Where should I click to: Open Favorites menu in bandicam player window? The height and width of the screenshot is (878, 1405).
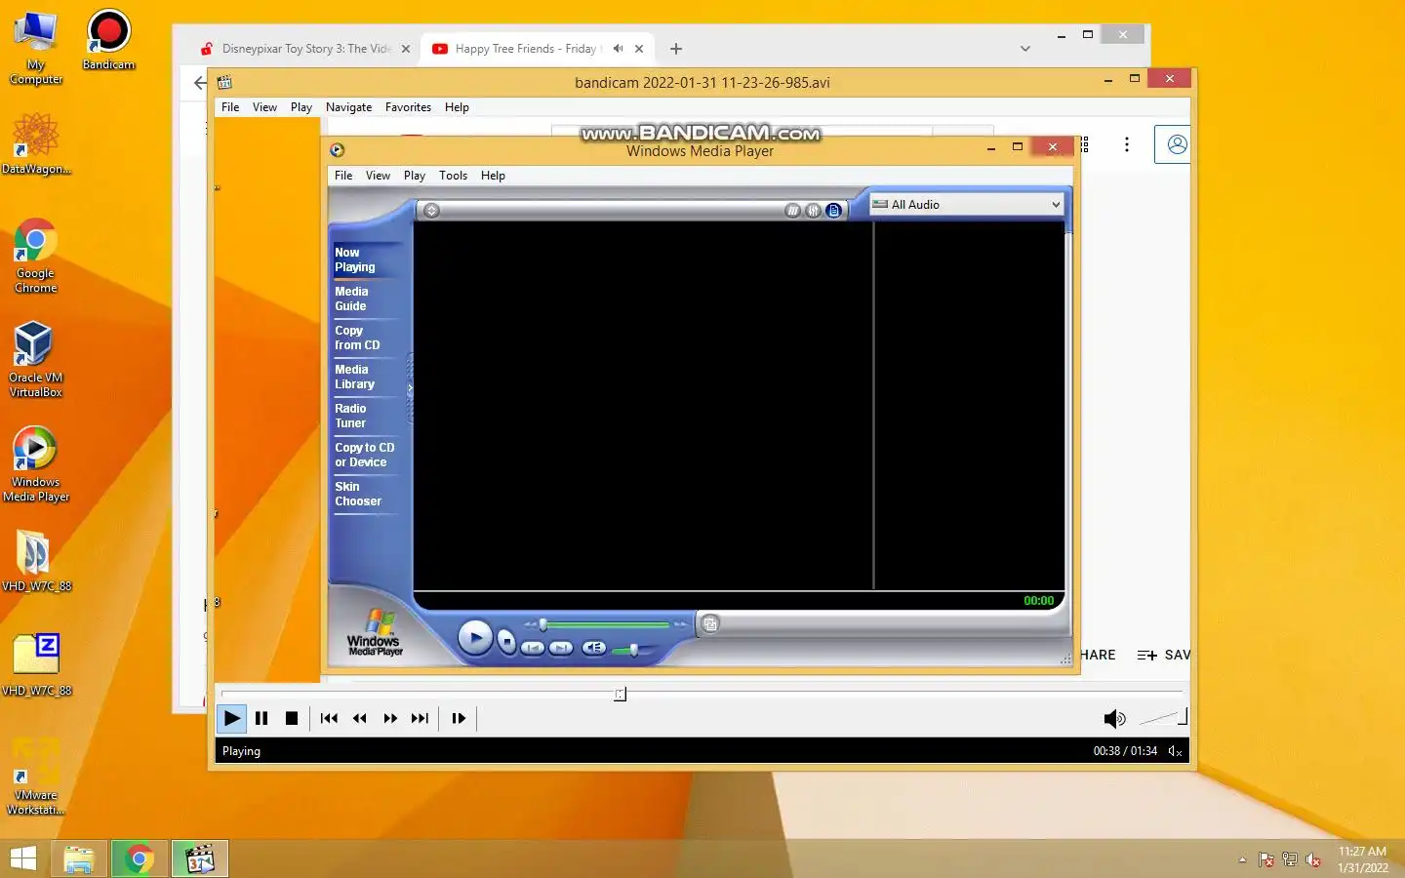coord(408,107)
